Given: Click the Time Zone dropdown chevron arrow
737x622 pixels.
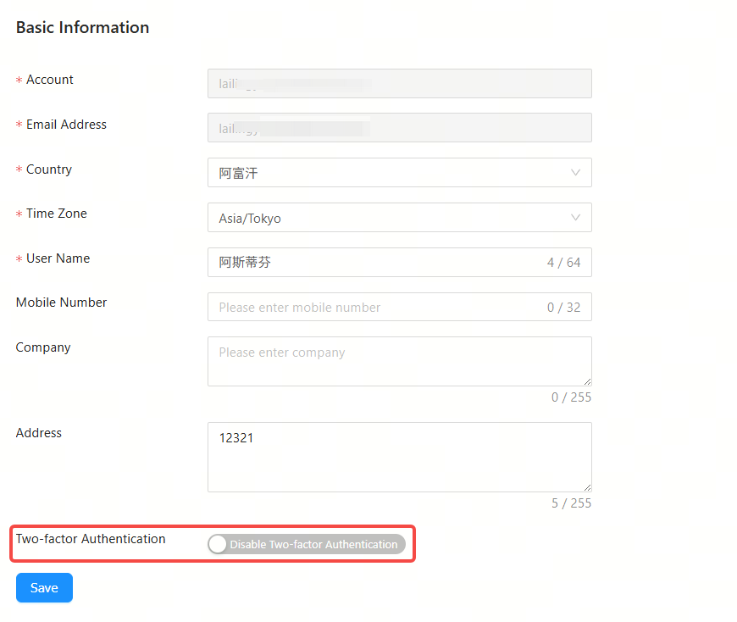Looking at the screenshot, I should pyautogui.click(x=575, y=218).
